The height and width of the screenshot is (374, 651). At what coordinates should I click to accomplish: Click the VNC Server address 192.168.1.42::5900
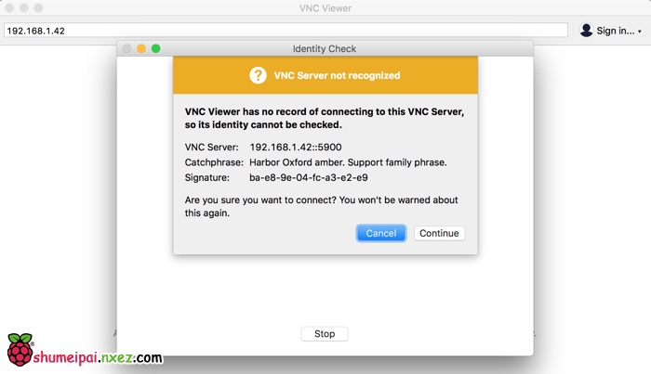click(x=297, y=148)
